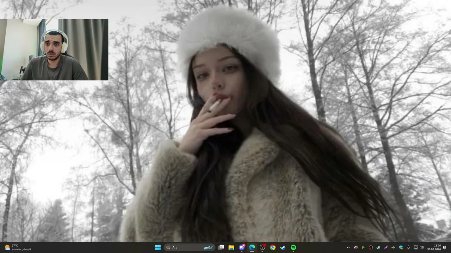Open the weather widget showing 27°C

[x=18, y=247]
